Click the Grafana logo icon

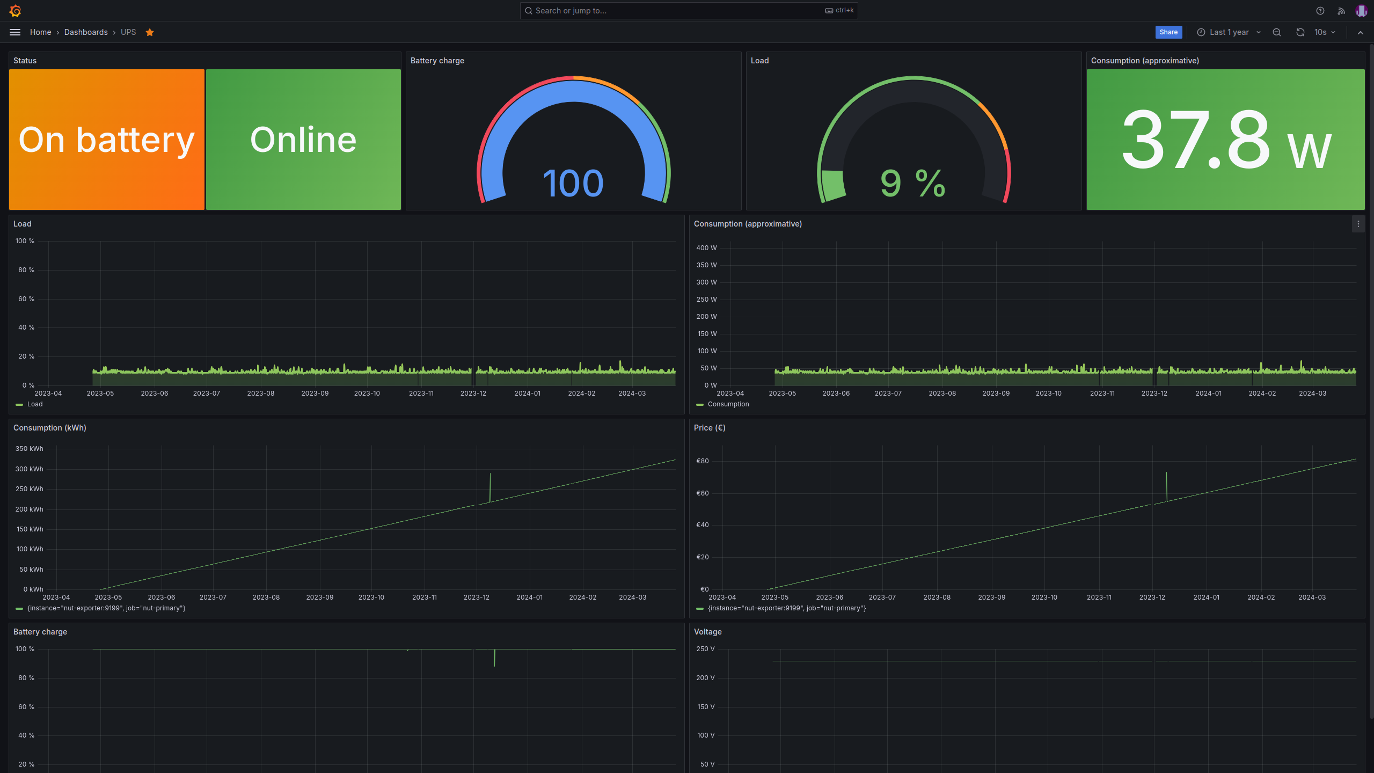15,11
